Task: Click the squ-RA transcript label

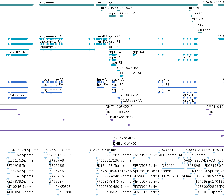Action: 115,52
